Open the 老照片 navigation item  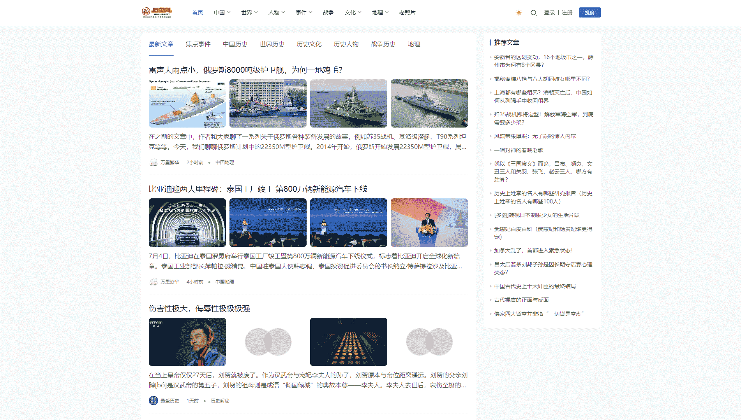point(408,12)
